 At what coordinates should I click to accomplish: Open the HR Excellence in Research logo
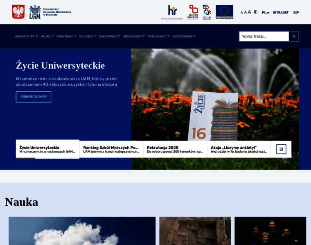(172, 12)
